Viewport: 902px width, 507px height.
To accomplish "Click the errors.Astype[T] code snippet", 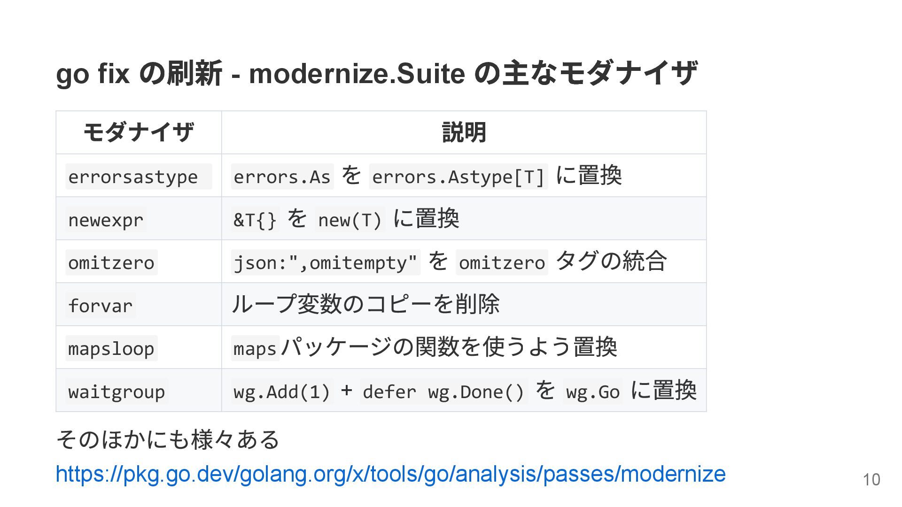I will (x=458, y=177).
